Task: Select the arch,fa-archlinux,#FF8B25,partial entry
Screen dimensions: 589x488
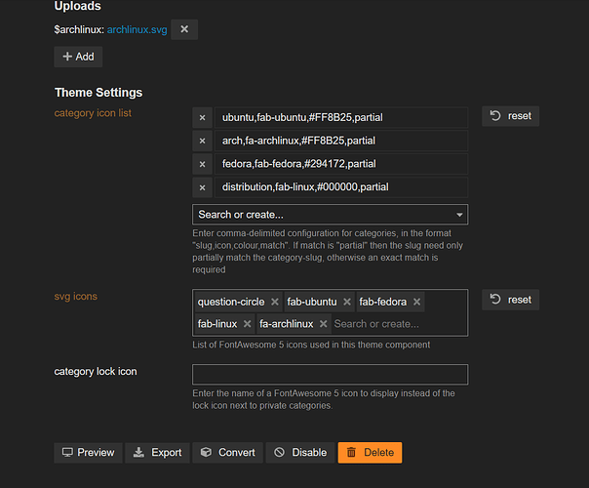Action: pos(341,141)
